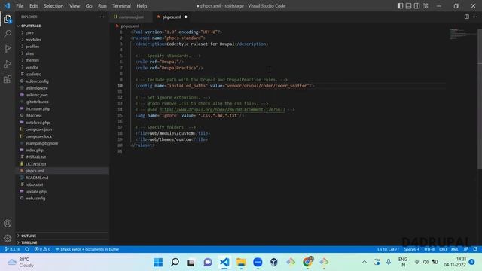Open the Edit menu
Screen dimensions: 482x271
click(33, 6)
